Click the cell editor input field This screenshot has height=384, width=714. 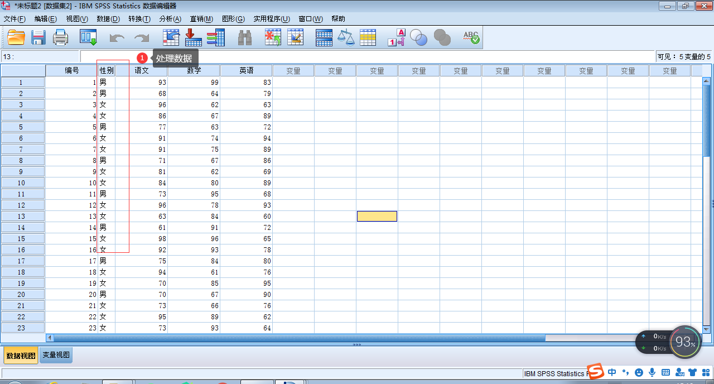[367, 57]
